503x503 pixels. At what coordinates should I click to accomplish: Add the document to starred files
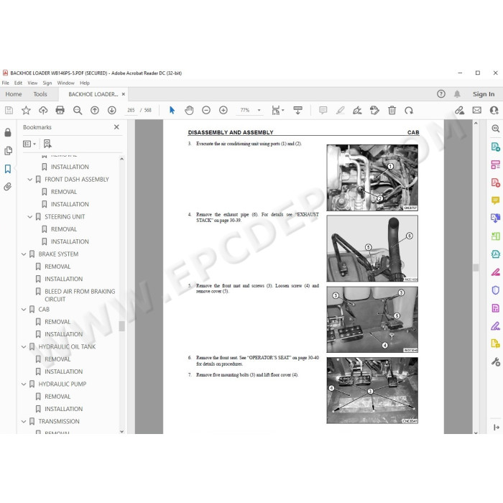coord(26,111)
